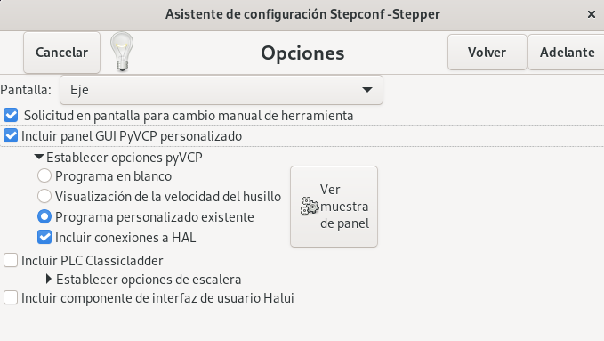Image resolution: width=604 pixels, height=341 pixels.
Task: Collapse Establecer opciones pyVCP section
Action: click(x=39, y=157)
